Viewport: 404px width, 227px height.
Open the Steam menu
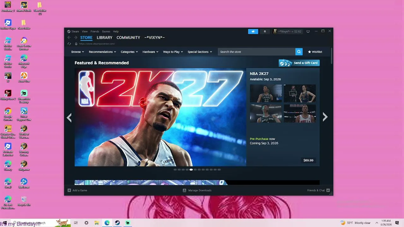click(75, 32)
